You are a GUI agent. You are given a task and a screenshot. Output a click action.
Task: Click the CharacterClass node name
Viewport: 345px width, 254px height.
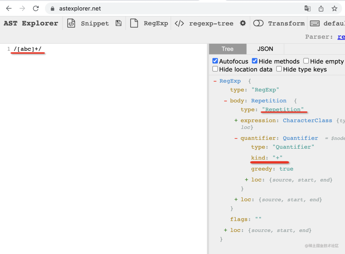pos(307,120)
